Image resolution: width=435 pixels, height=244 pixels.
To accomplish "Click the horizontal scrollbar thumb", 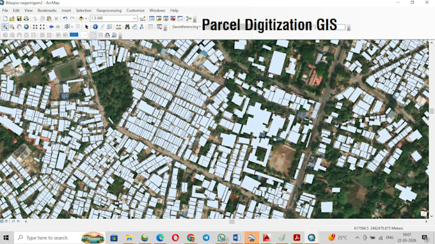I will [232, 222].
